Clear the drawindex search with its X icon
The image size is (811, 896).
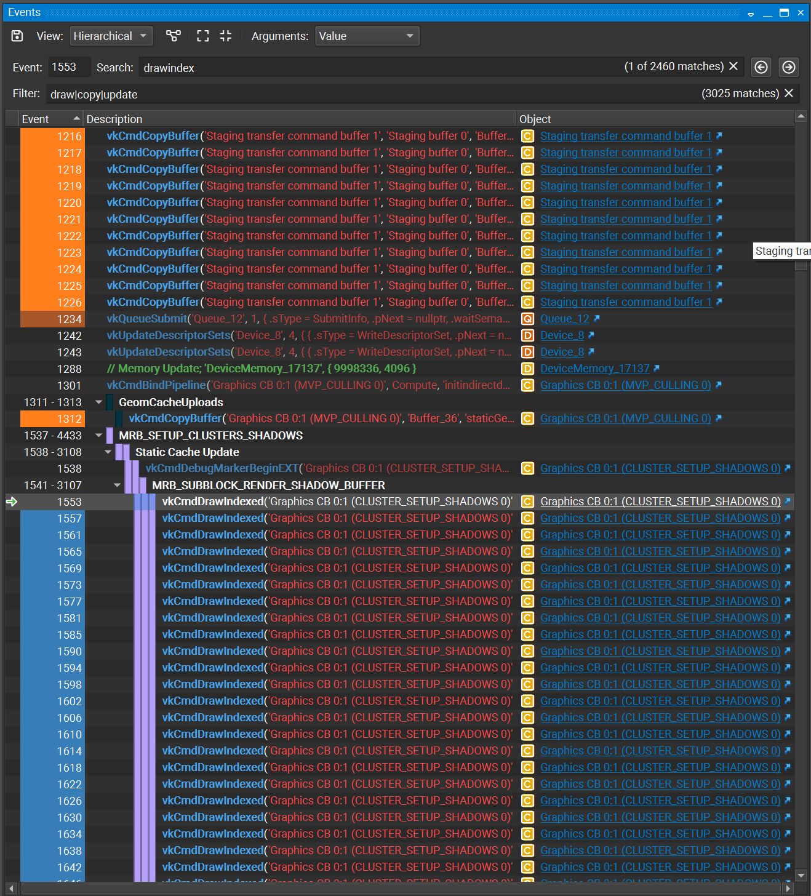(733, 66)
